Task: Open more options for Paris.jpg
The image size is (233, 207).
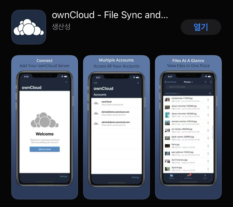Action: [x=208, y=146]
